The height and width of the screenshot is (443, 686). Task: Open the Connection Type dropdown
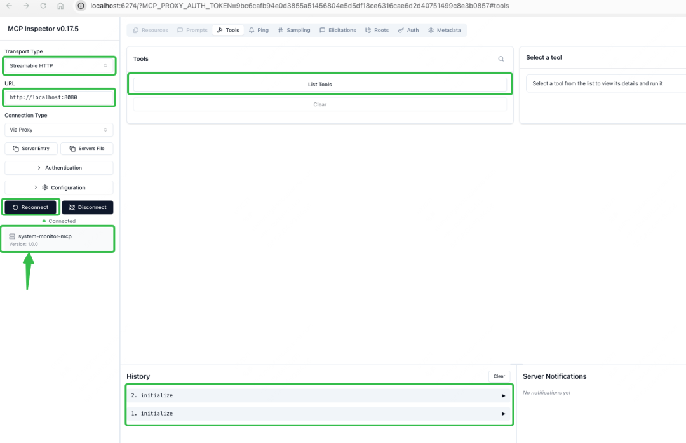(58, 130)
